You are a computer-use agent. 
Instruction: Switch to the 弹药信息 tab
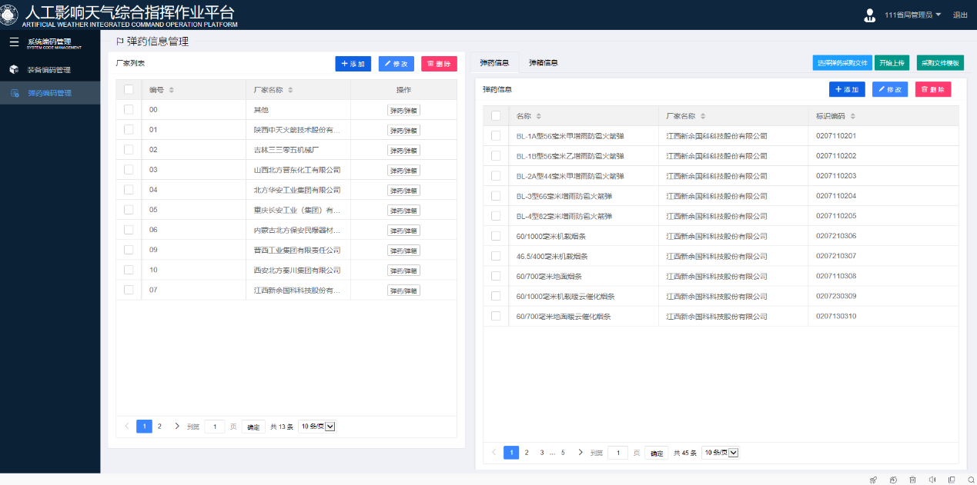(494, 62)
